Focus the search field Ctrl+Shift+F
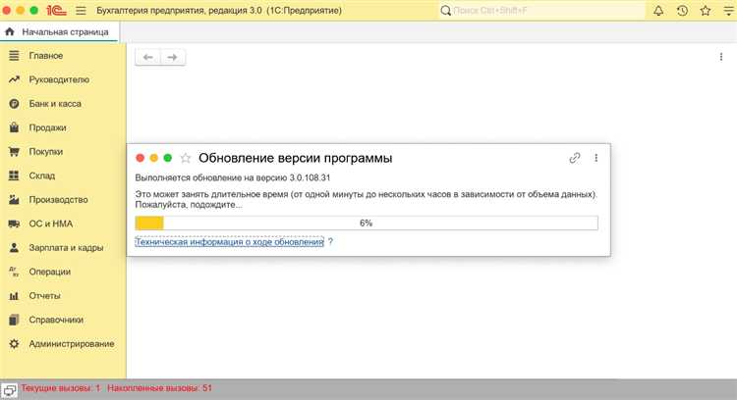The image size is (737, 400). [541, 11]
